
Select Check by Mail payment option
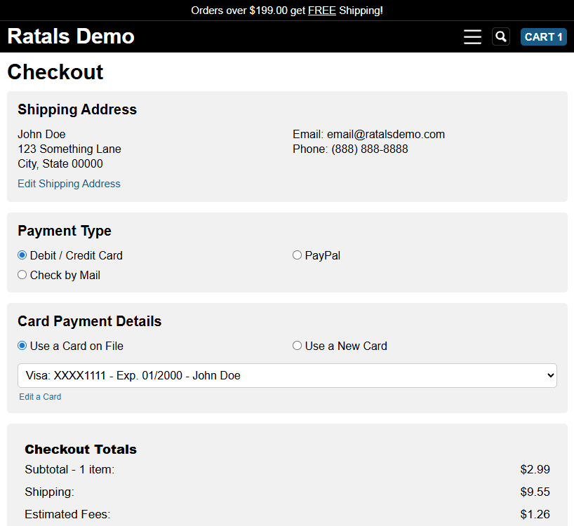click(x=22, y=275)
